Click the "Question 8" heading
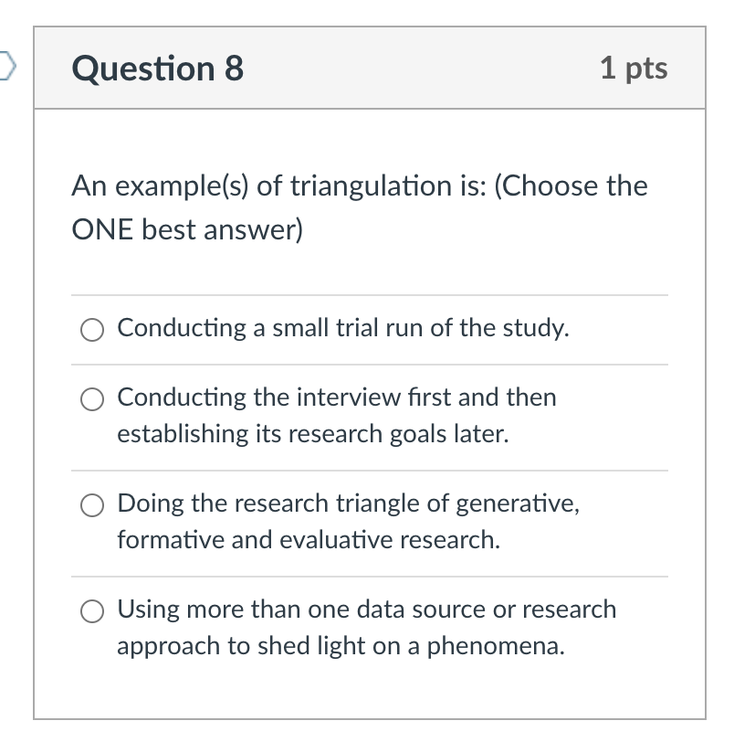Viewport: 734px width, 742px height. click(157, 69)
